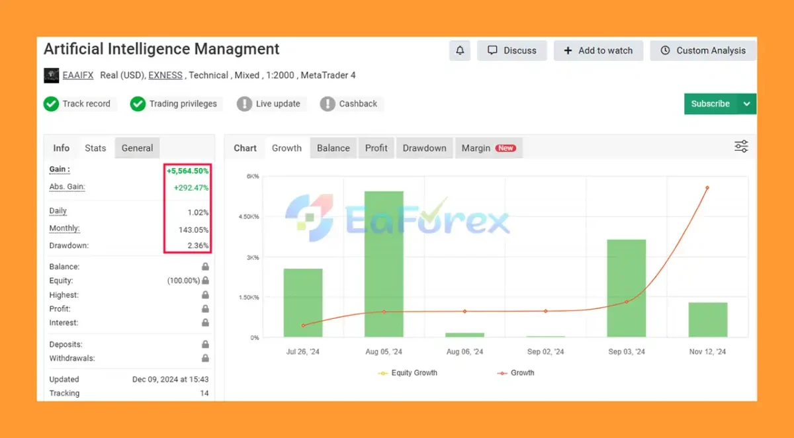
Task: Click the Aug 06, '24 bar
Action: click(465, 335)
